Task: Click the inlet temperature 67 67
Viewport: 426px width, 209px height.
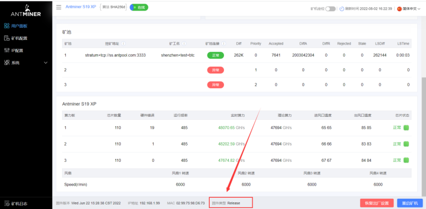Action: pyautogui.click(x=326, y=160)
